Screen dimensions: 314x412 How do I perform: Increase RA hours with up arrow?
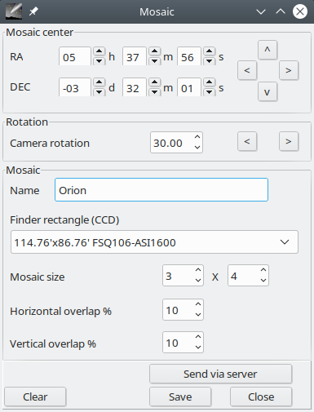(x=100, y=51)
